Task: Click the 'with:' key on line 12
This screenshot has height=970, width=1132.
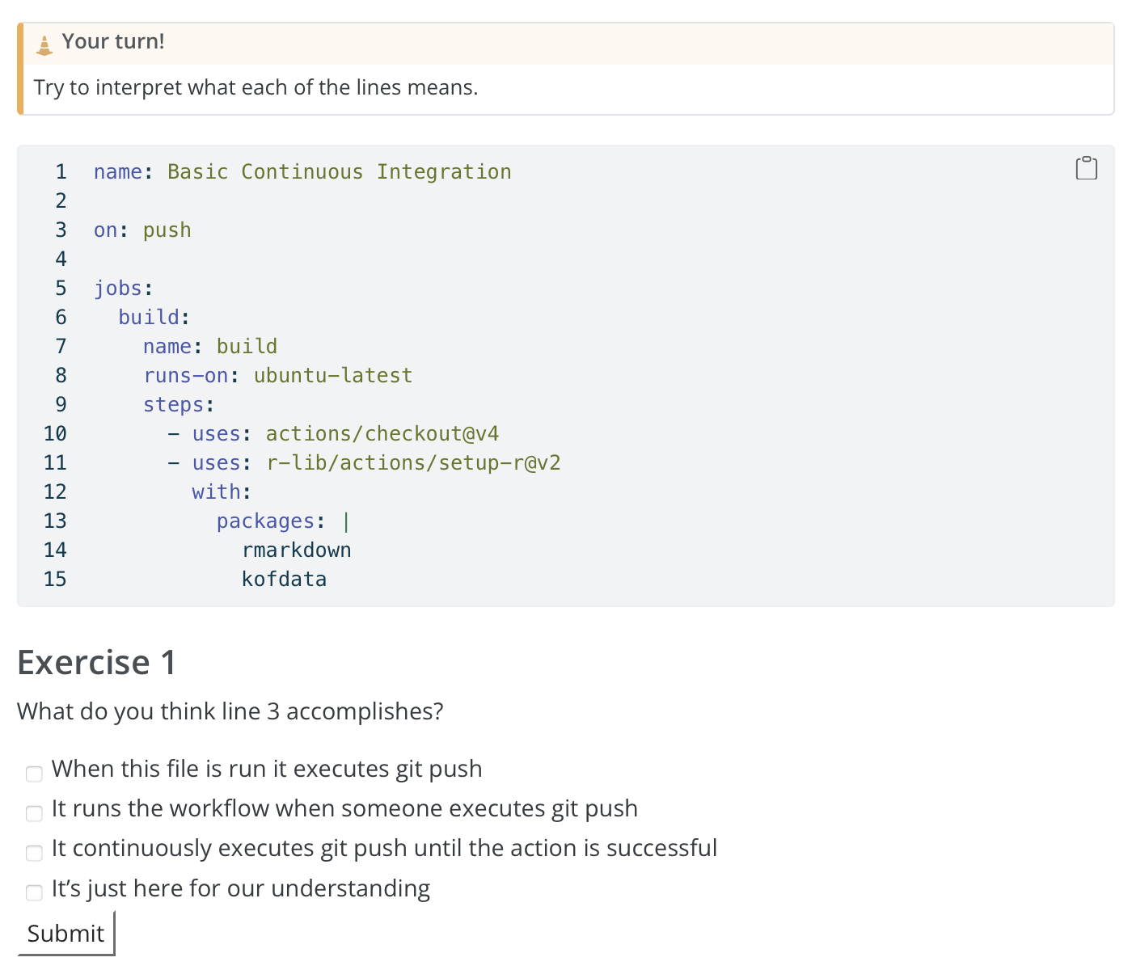Action: click(221, 492)
